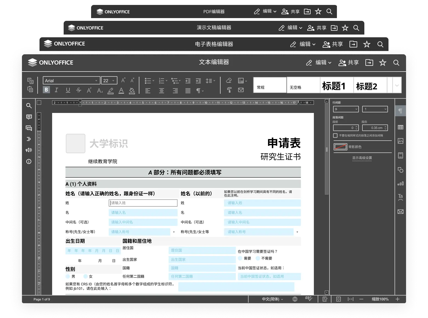
Task: Toggle bold formatting
Action: coord(46,90)
